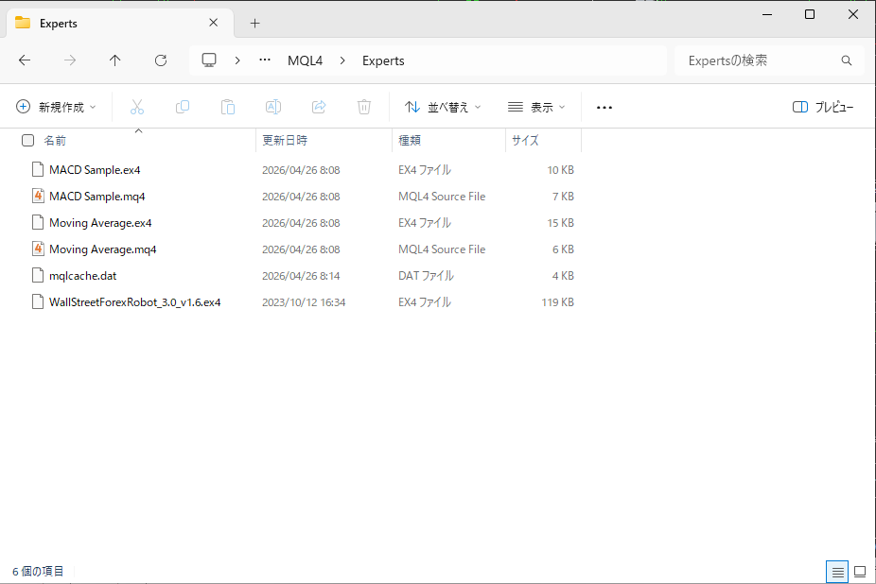Go up one folder level
The height and width of the screenshot is (584, 876).
pos(115,60)
